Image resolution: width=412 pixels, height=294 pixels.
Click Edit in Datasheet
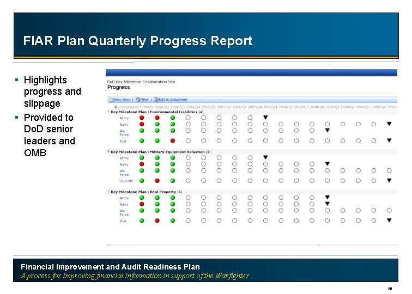pos(171,100)
